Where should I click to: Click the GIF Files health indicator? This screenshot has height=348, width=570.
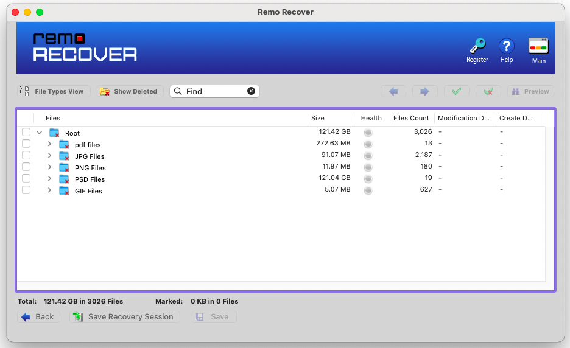point(368,190)
